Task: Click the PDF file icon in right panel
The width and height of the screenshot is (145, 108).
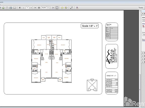Action: (x=143, y=26)
